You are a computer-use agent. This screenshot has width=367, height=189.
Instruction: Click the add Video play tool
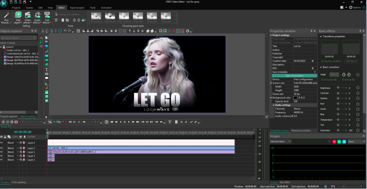coord(46,101)
